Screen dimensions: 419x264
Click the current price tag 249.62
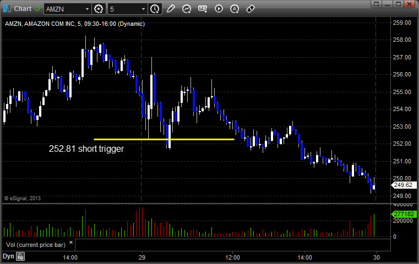point(404,185)
